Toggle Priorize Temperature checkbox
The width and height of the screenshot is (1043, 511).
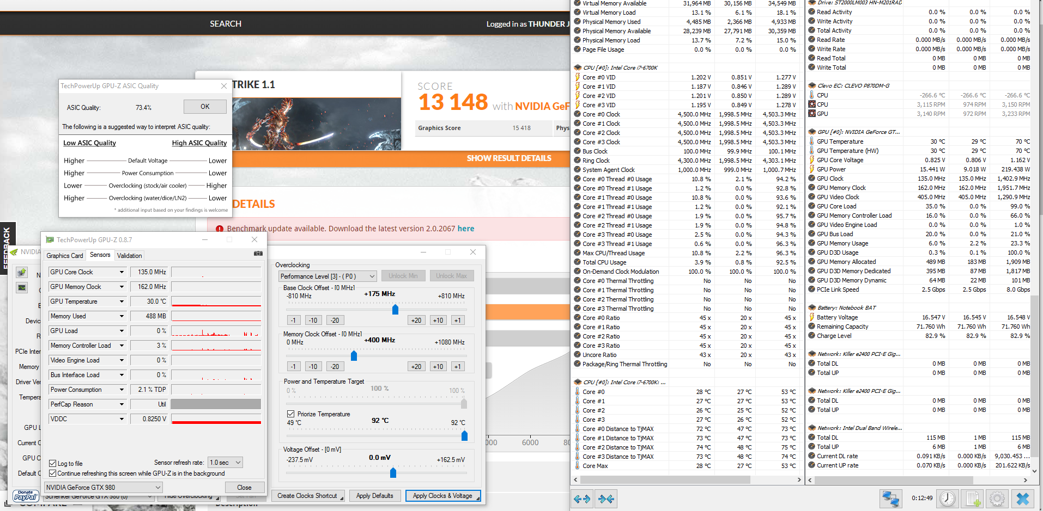click(291, 414)
